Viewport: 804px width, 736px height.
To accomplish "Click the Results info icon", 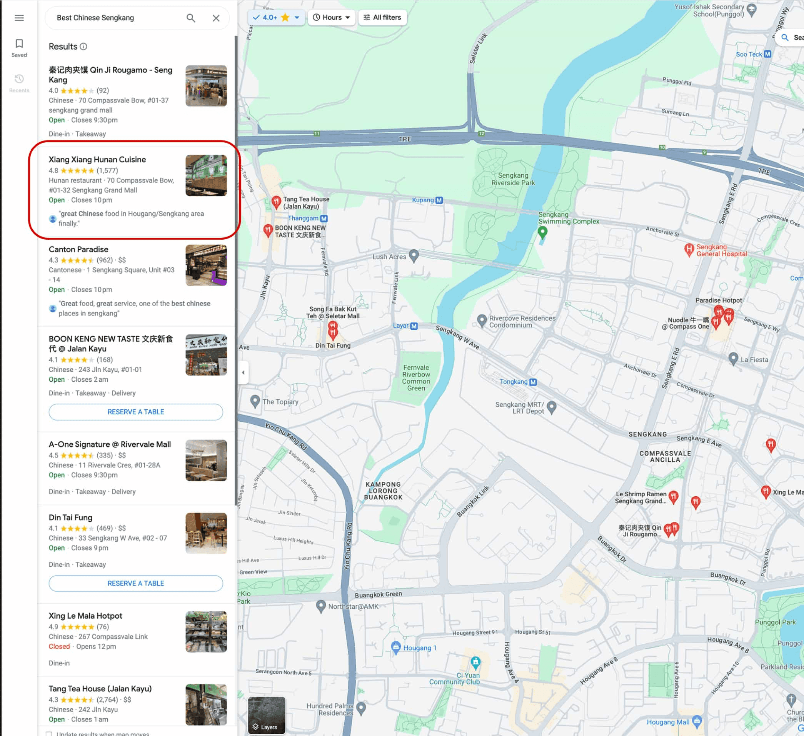I will (83, 47).
